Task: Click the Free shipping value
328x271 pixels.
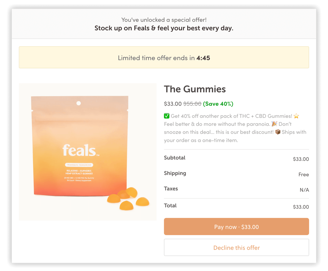Action: [303, 175]
